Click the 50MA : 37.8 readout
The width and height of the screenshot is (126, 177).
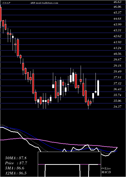pos(16,158)
